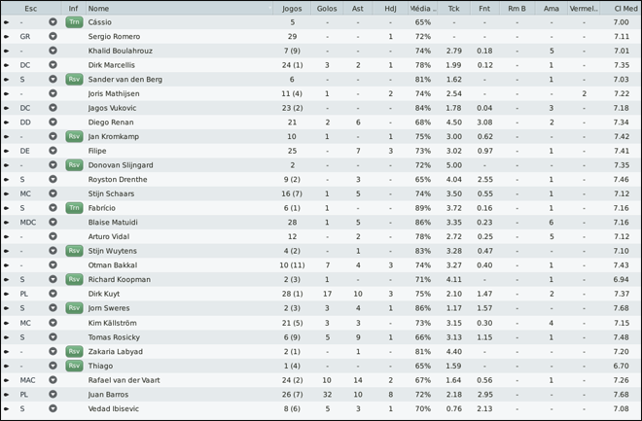Select Vedad Ibisevic's appearances cell
Viewport: 642px width, 421px height.
[x=292, y=408]
